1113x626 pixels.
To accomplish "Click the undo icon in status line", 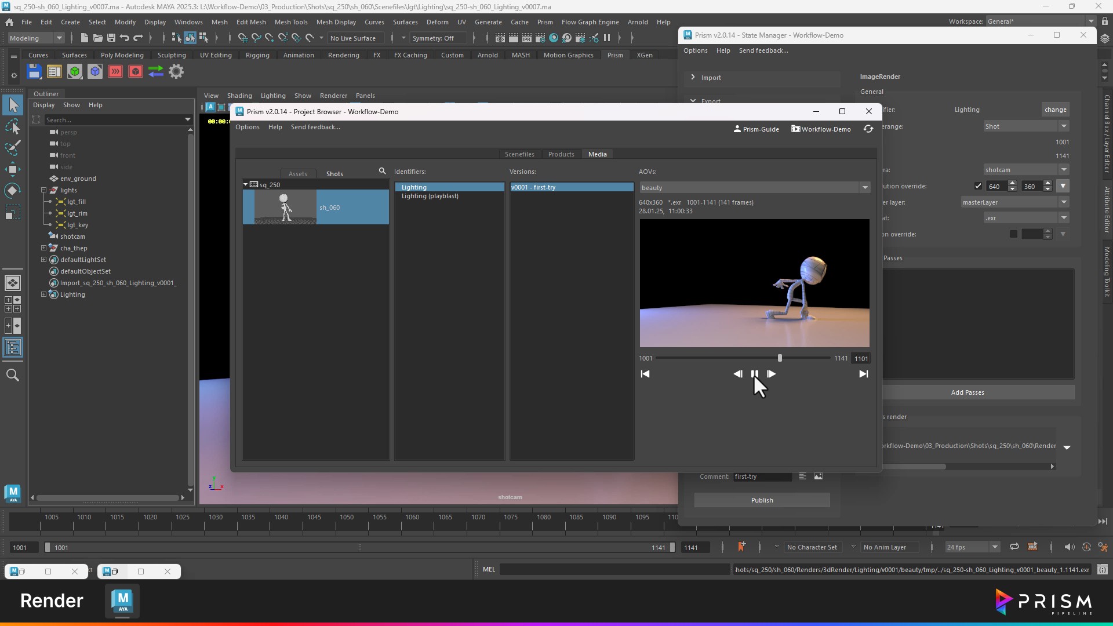I will (124, 38).
